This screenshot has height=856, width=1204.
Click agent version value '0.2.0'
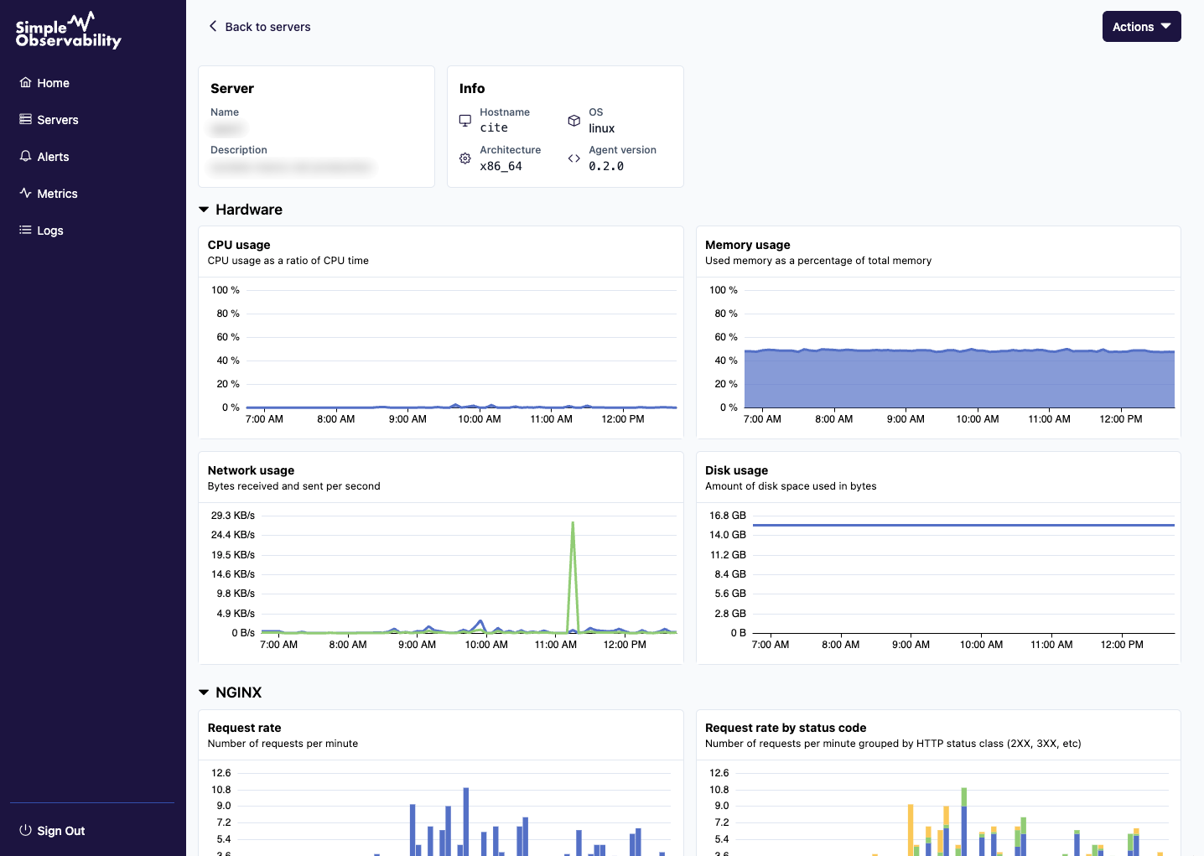pyautogui.click(x=606, y=166)
